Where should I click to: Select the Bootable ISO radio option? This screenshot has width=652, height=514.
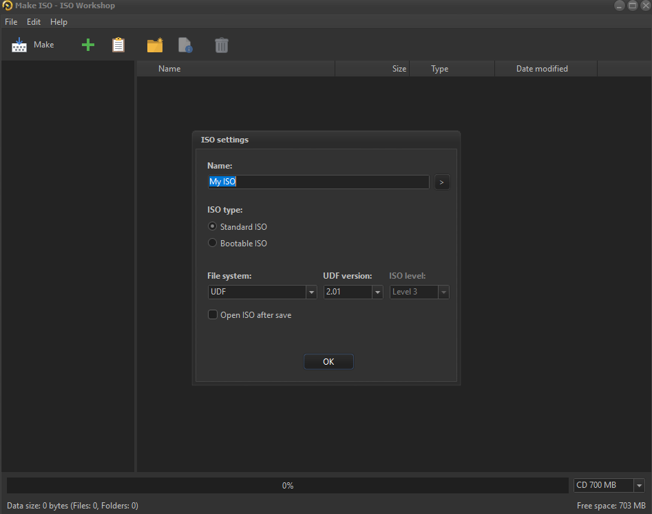click(213, 243)
